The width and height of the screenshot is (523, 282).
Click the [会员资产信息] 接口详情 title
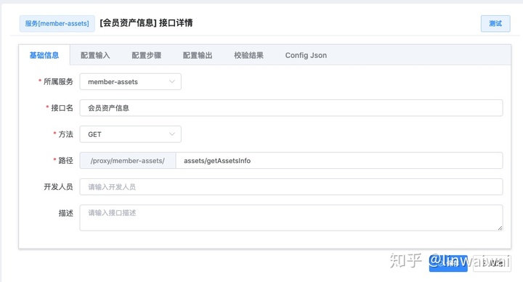point(146,23)
